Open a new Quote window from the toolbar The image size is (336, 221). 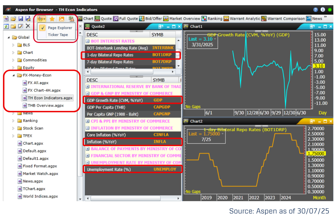coord(103,19)
